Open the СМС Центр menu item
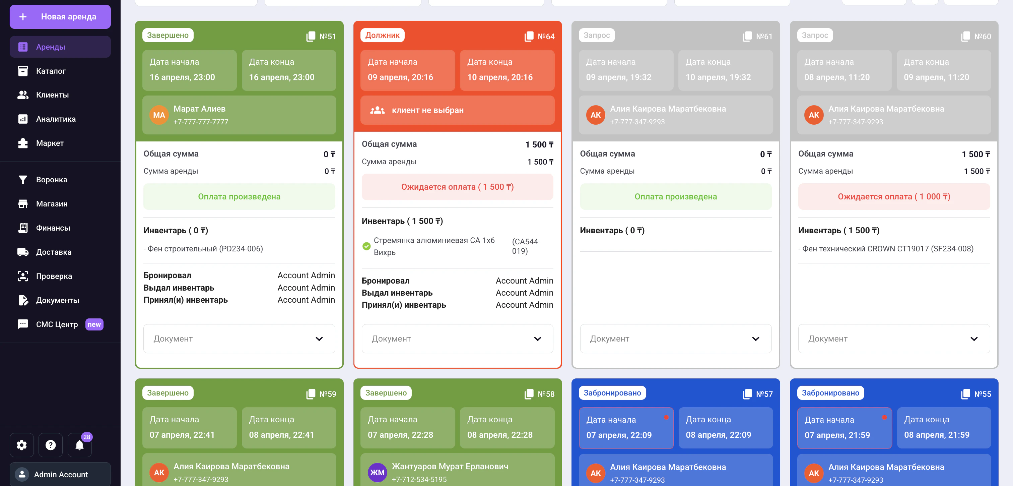The width and height of the screenshot is (1013, 486). [57, 324]
